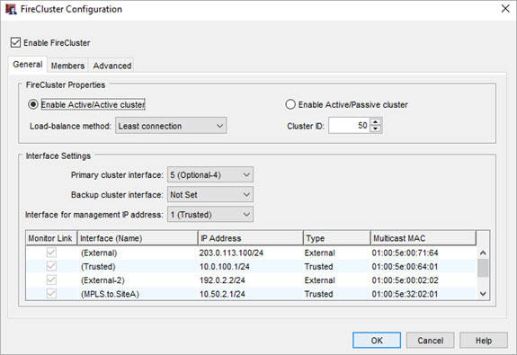Click IP address 10.0.100.1/24
The width and height of the screenshot is (517, 355).
click(224, 266)
